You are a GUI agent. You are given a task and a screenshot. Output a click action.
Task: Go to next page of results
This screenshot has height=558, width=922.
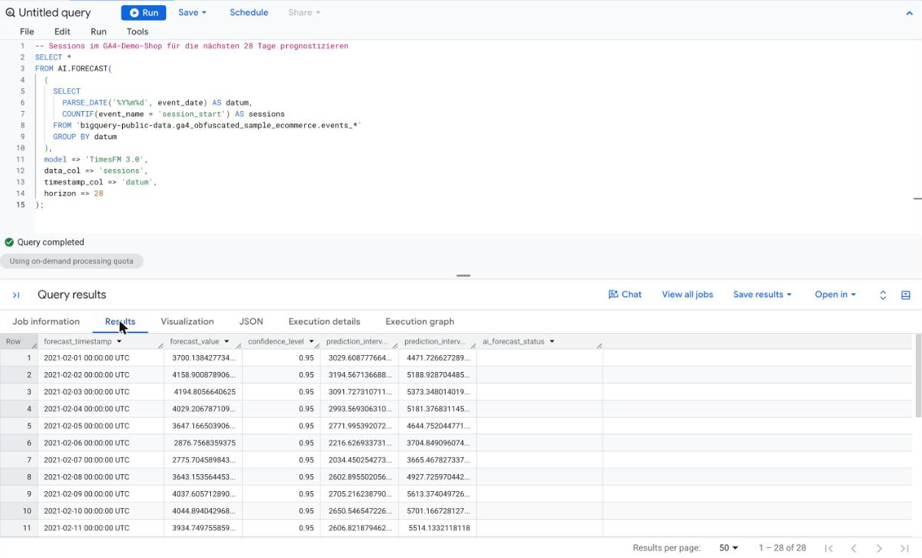click(x=879, y=548)
